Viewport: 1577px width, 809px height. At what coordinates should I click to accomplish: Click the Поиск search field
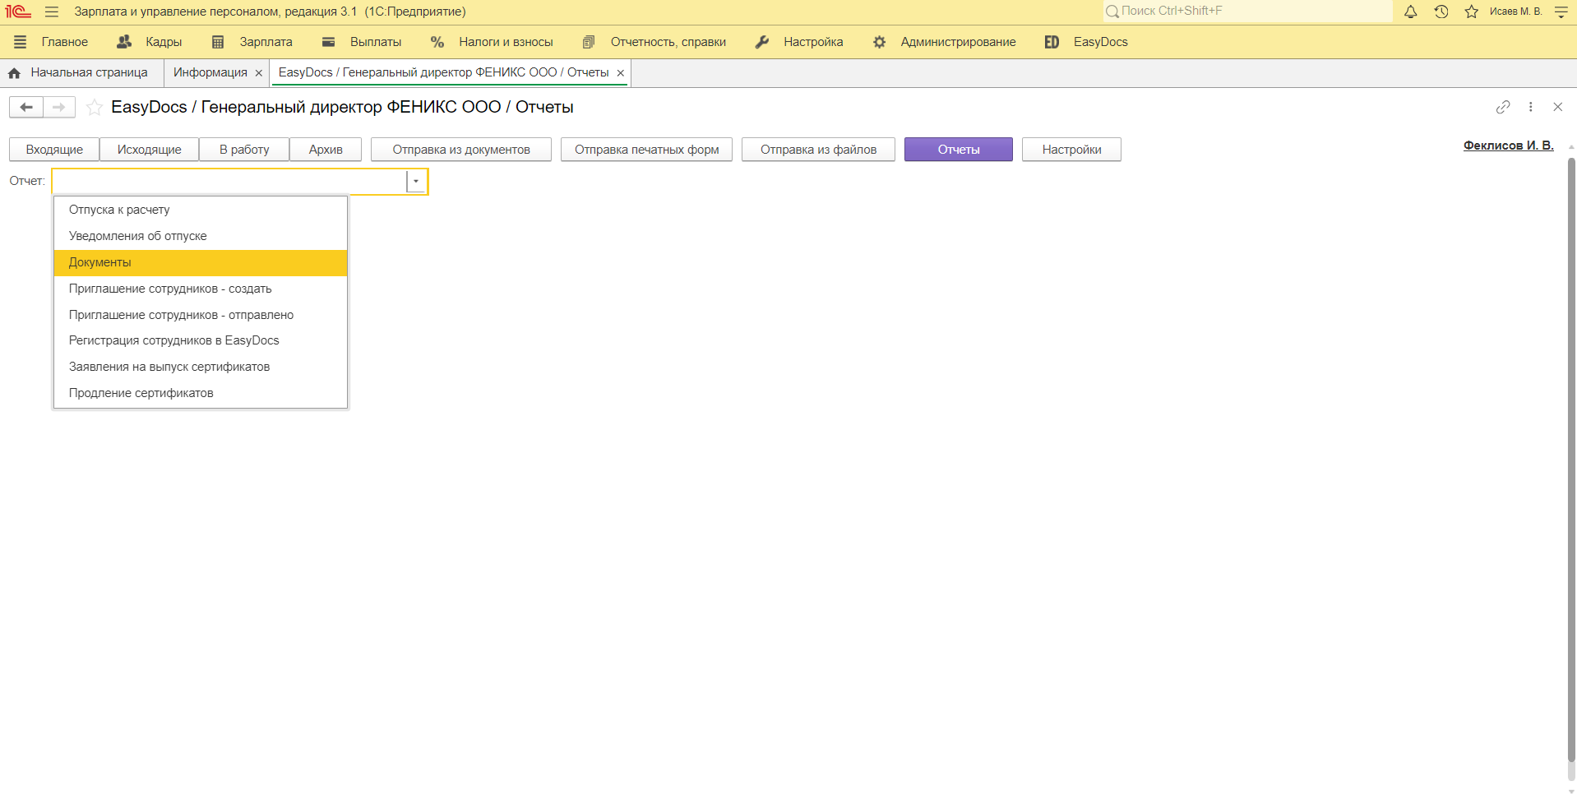point(1250,12)
